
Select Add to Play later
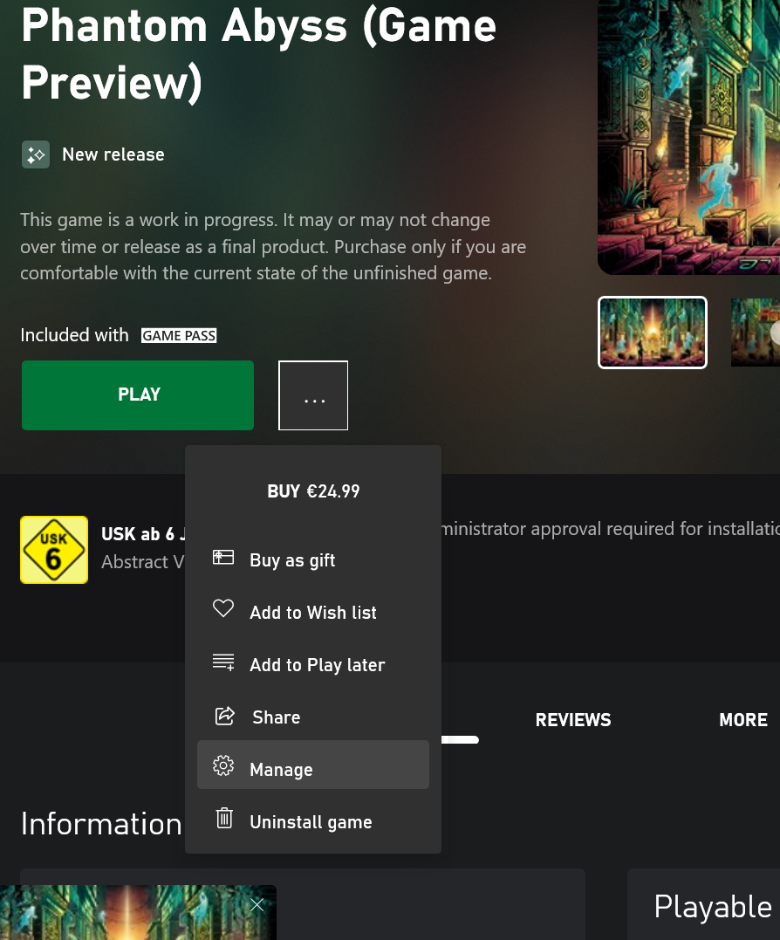coord(313,664)
